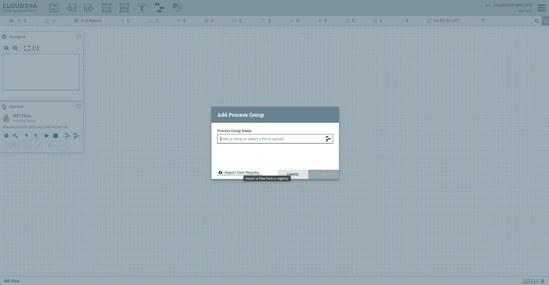Click the Add button in dialog
Screen dimensions: 549x285
pyautogui.click(x=323, y=174)
